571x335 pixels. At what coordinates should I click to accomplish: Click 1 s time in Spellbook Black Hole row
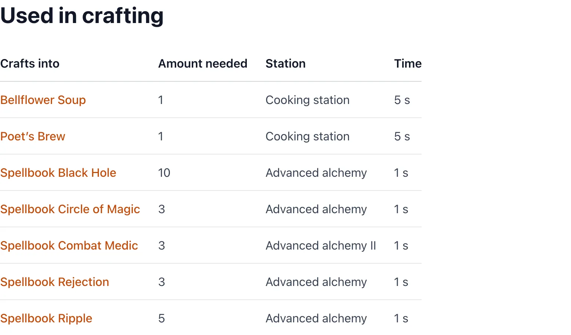tap(401, 173)
